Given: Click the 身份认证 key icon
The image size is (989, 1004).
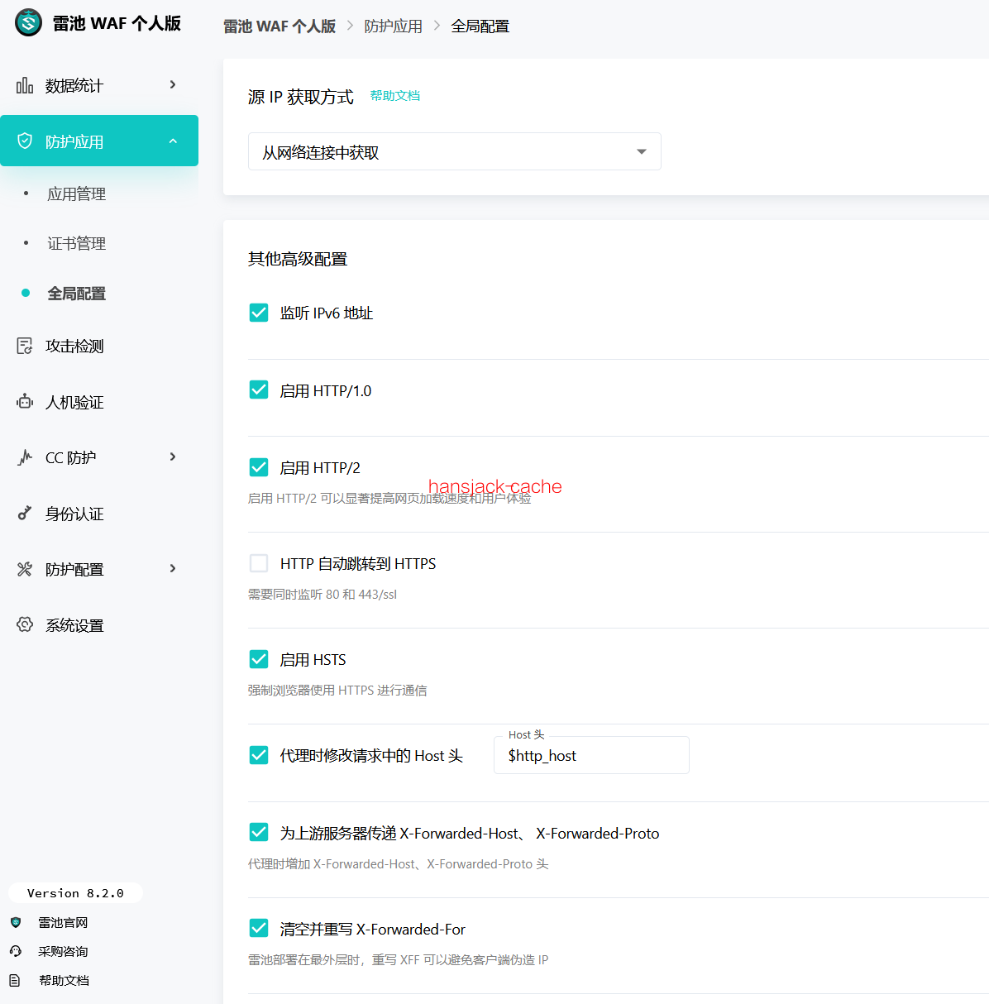Looking at the screenshot, I should point(25,514).
